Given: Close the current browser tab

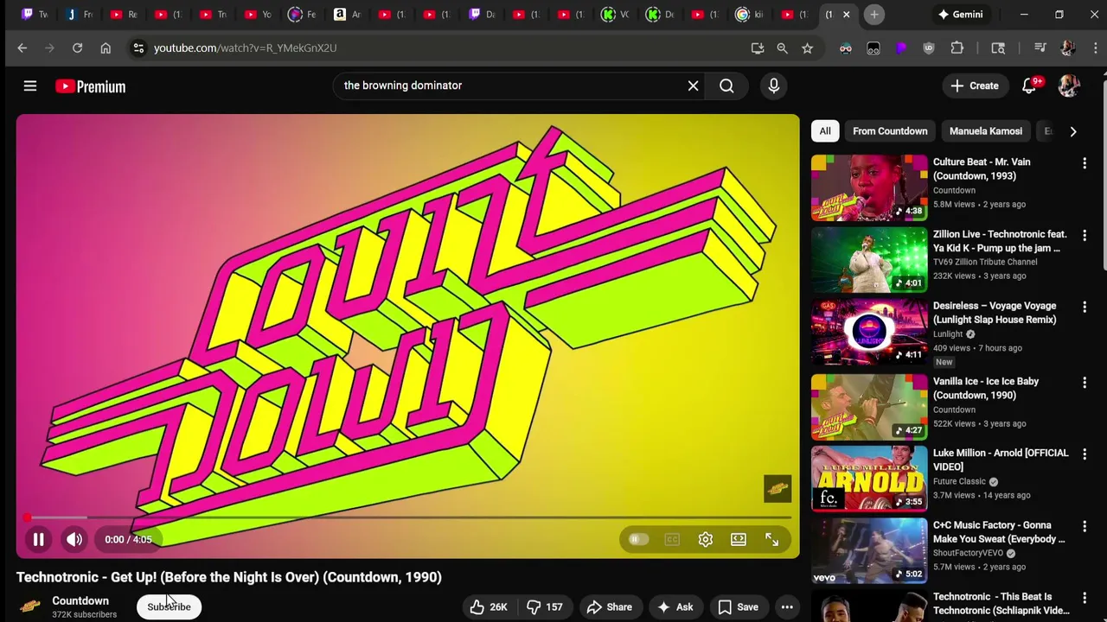Looking at the screenshot, I should point(847,15).
